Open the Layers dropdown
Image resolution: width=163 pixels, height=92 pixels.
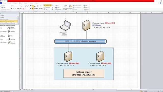click(86, 7)
